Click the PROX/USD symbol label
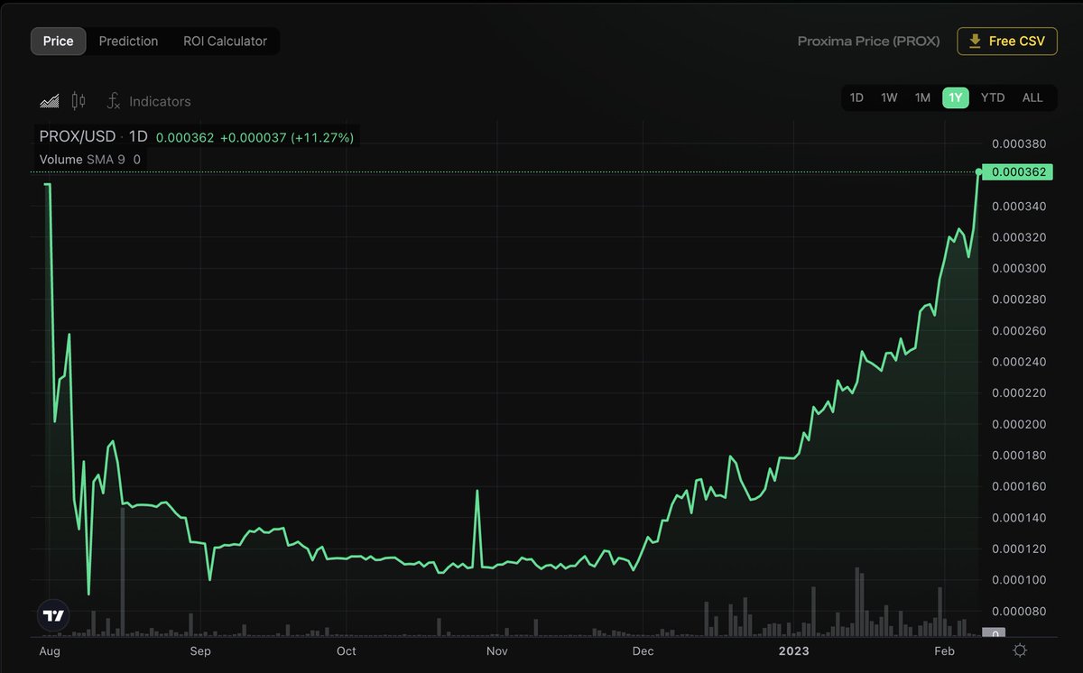Image resolution: width=1083 pixels, height=673 pixels. (78, 136)
